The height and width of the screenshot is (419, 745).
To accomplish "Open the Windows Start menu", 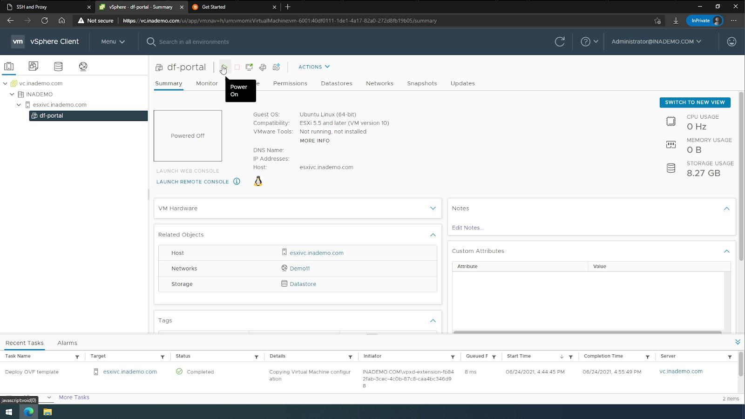I will 8,412.
